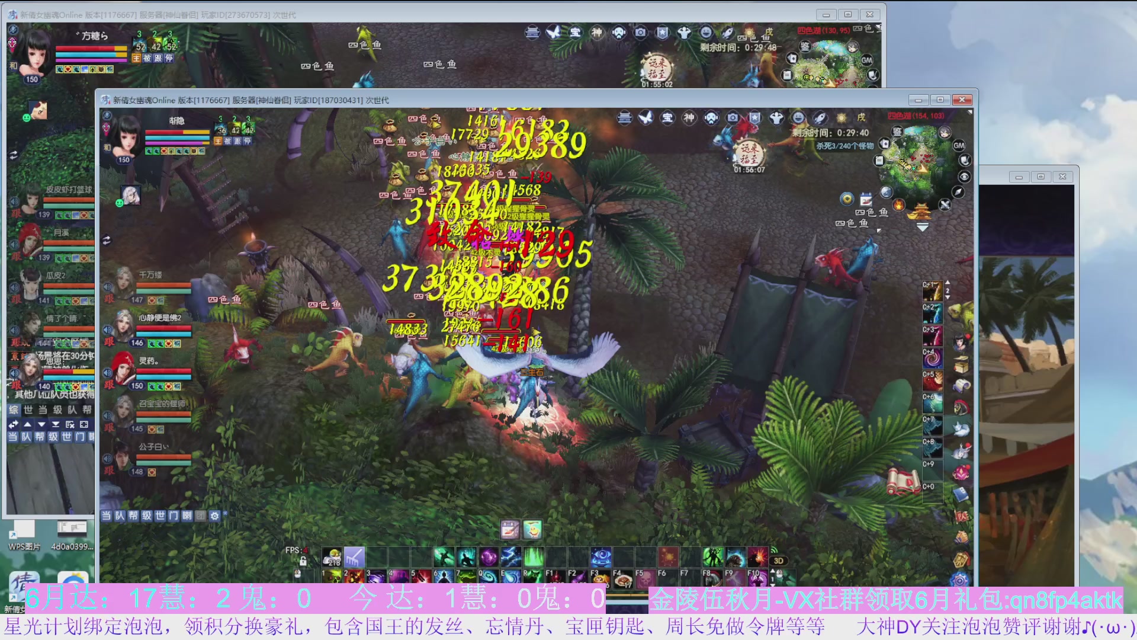Open the card icon left of minimap

(x=884, y=143)
